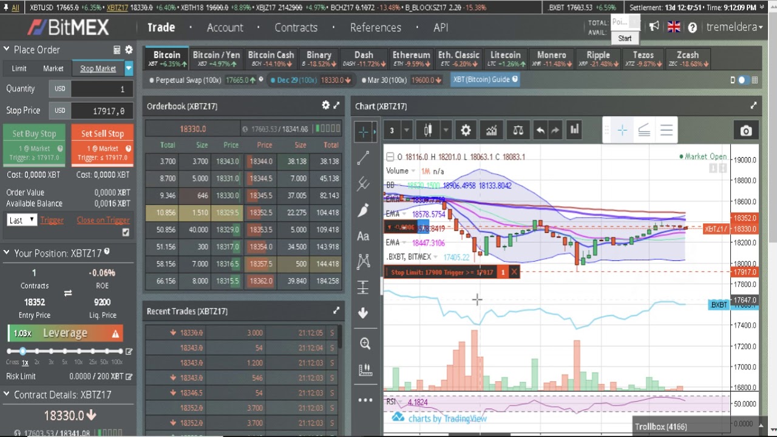
Task: Cancel stop limit order on chart
Action: [514, 272]
